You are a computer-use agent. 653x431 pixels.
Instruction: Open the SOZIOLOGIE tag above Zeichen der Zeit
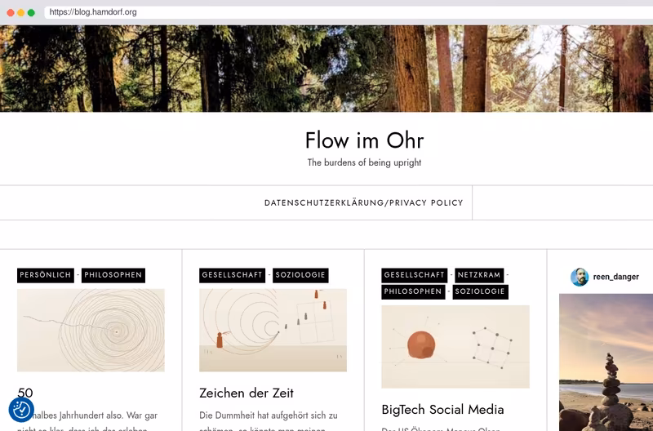click(300, 275)
